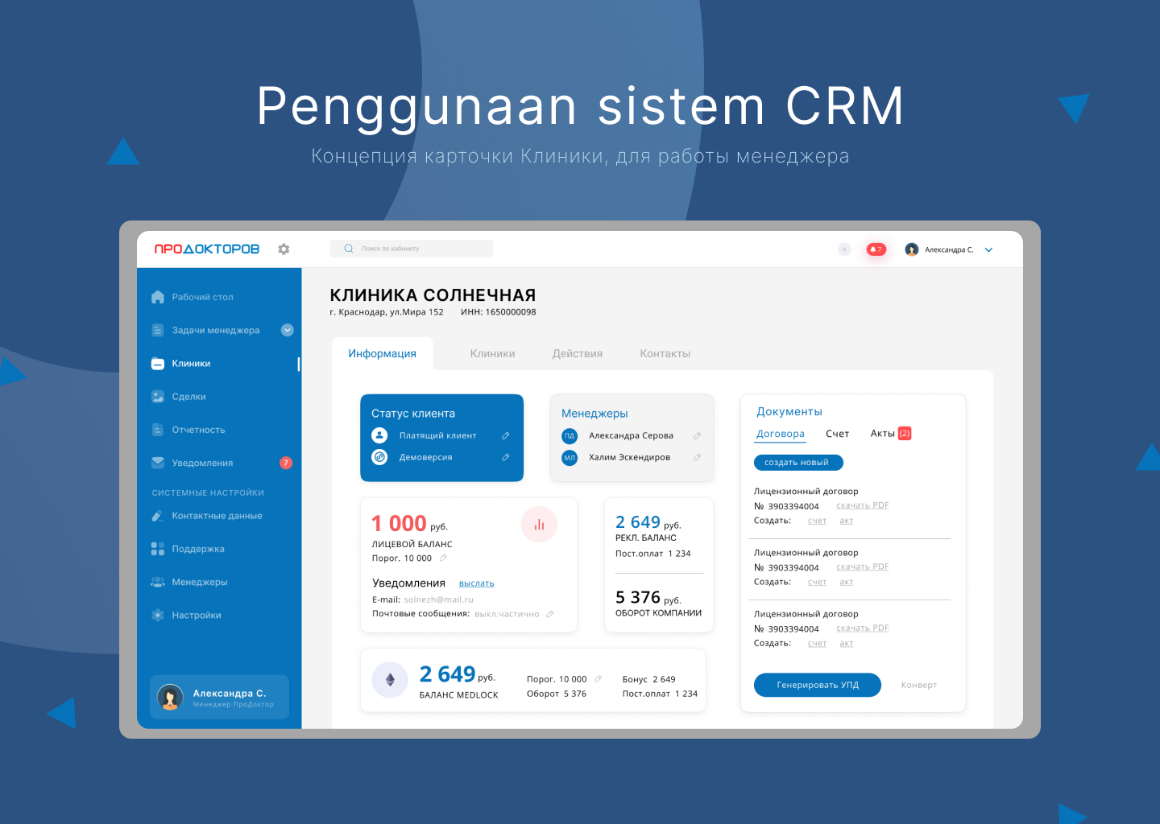Click the Конверт button
1160x824 pixels.
coord(919,685)
